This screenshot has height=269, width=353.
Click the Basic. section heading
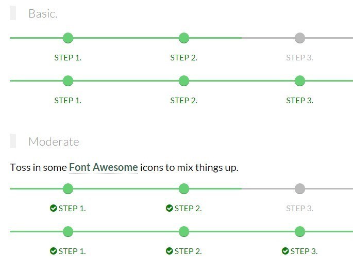(43, 14)
